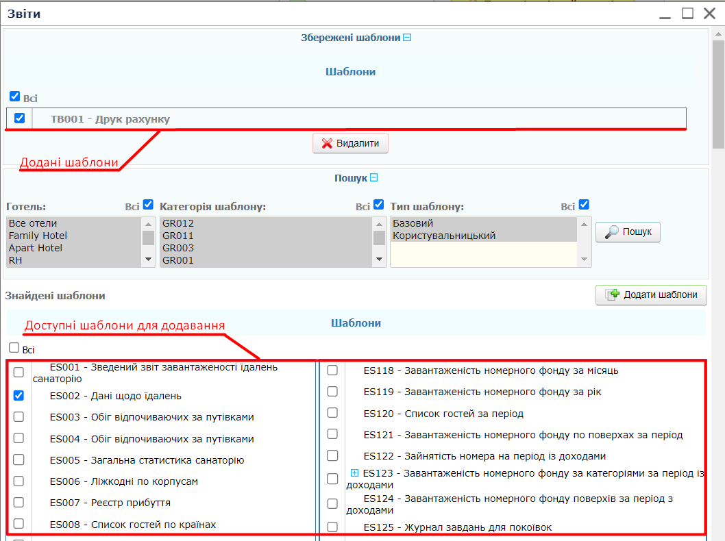Toggle Всі checkbox for Готель filter
Image resolution: width=725 pixels, height=541 pixels.
coord(148,205)
